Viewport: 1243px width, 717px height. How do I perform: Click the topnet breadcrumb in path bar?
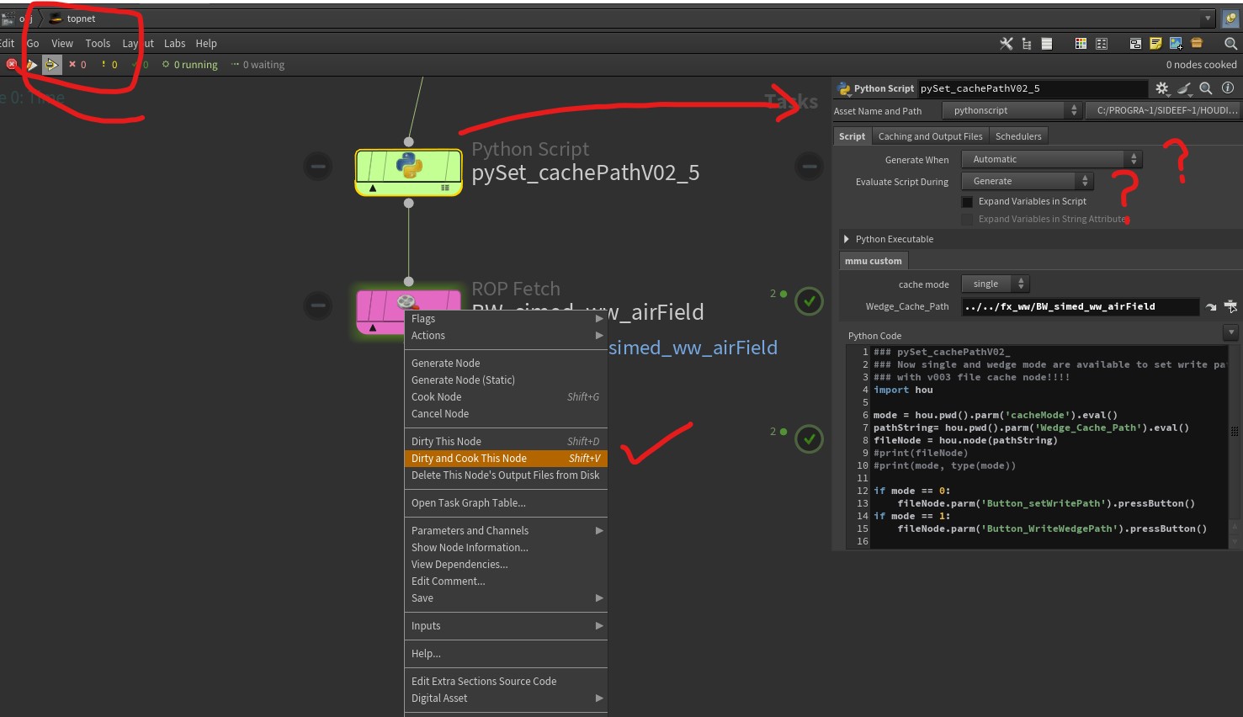pyautogui.click(x=81, y=19)
